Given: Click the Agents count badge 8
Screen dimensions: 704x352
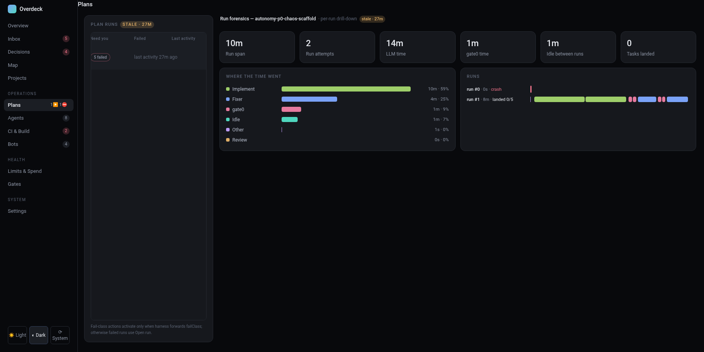Looking at the screenshot, I should point(66,118).
